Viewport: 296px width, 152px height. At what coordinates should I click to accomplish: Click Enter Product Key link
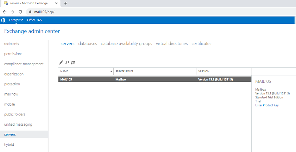tap(267, 105)
